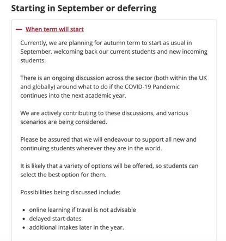226x241 pixels.
Task: Click paragraph starting 'Please be assured'
Action: [x=108, y=144]
